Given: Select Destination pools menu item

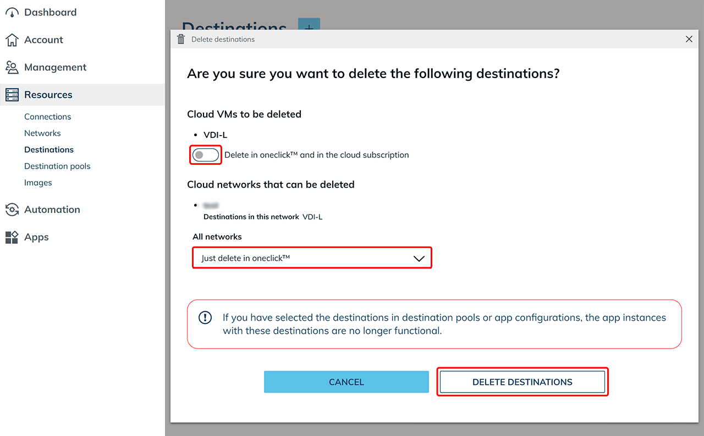Looking at the screenshot, I should click(x=57, y=166).
